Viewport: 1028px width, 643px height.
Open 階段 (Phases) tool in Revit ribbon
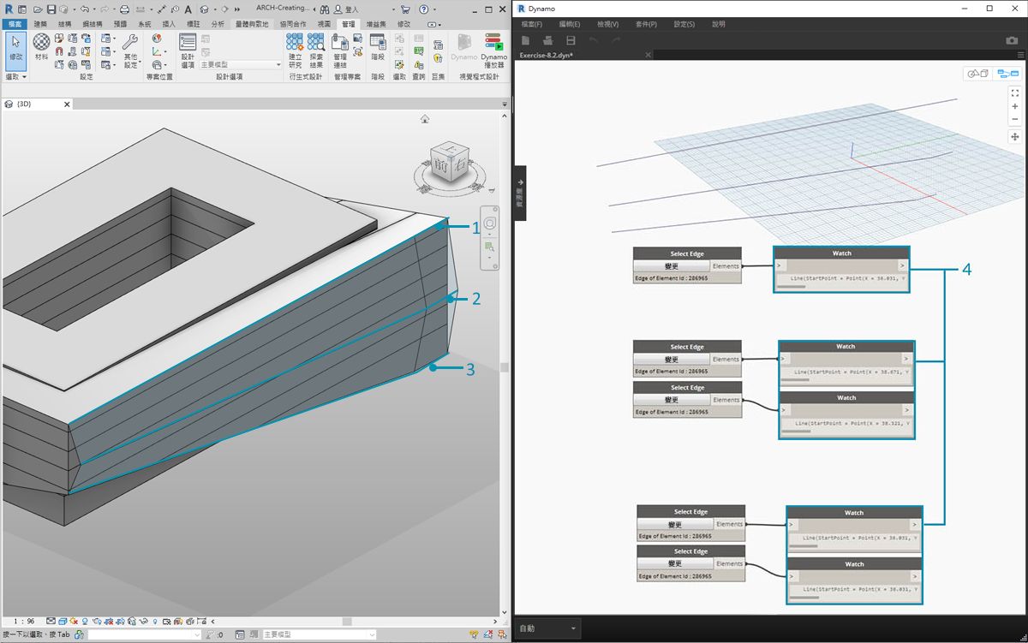tap(378, 48)
